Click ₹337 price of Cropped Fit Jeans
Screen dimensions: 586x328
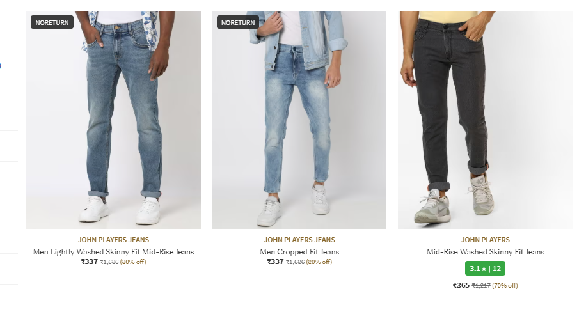(x=275, y=262)
